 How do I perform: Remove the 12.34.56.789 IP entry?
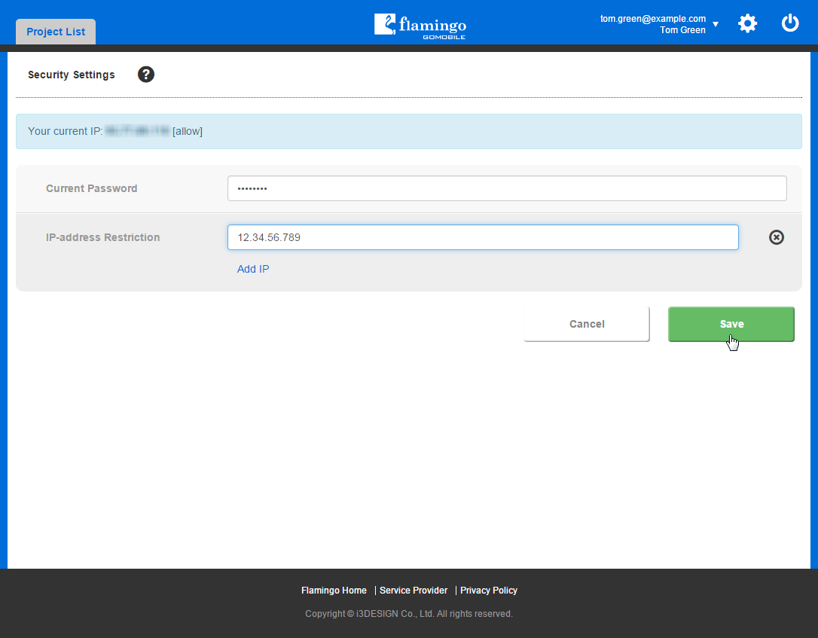tap(776, 237)
